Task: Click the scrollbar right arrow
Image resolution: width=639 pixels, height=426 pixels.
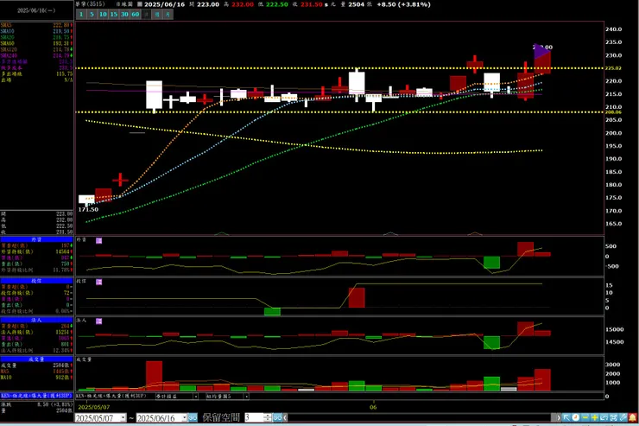Action: 559,418
